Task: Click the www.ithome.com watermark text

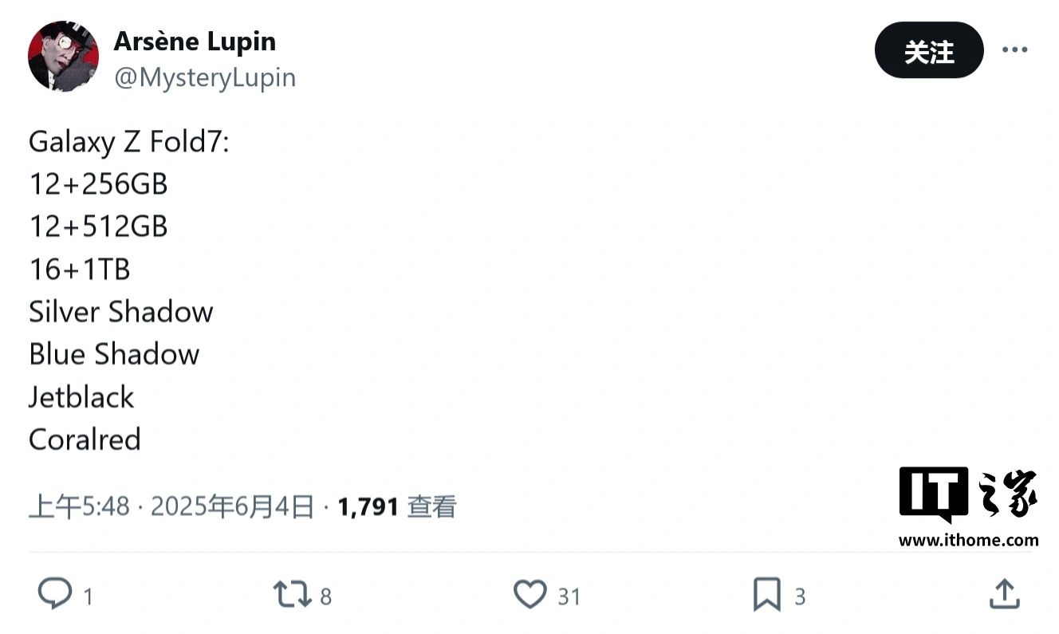Action: point(969,540)
